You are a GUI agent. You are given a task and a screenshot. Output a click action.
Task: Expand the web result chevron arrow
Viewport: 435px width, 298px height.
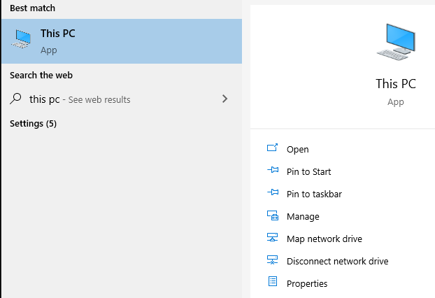click(224, 99)
